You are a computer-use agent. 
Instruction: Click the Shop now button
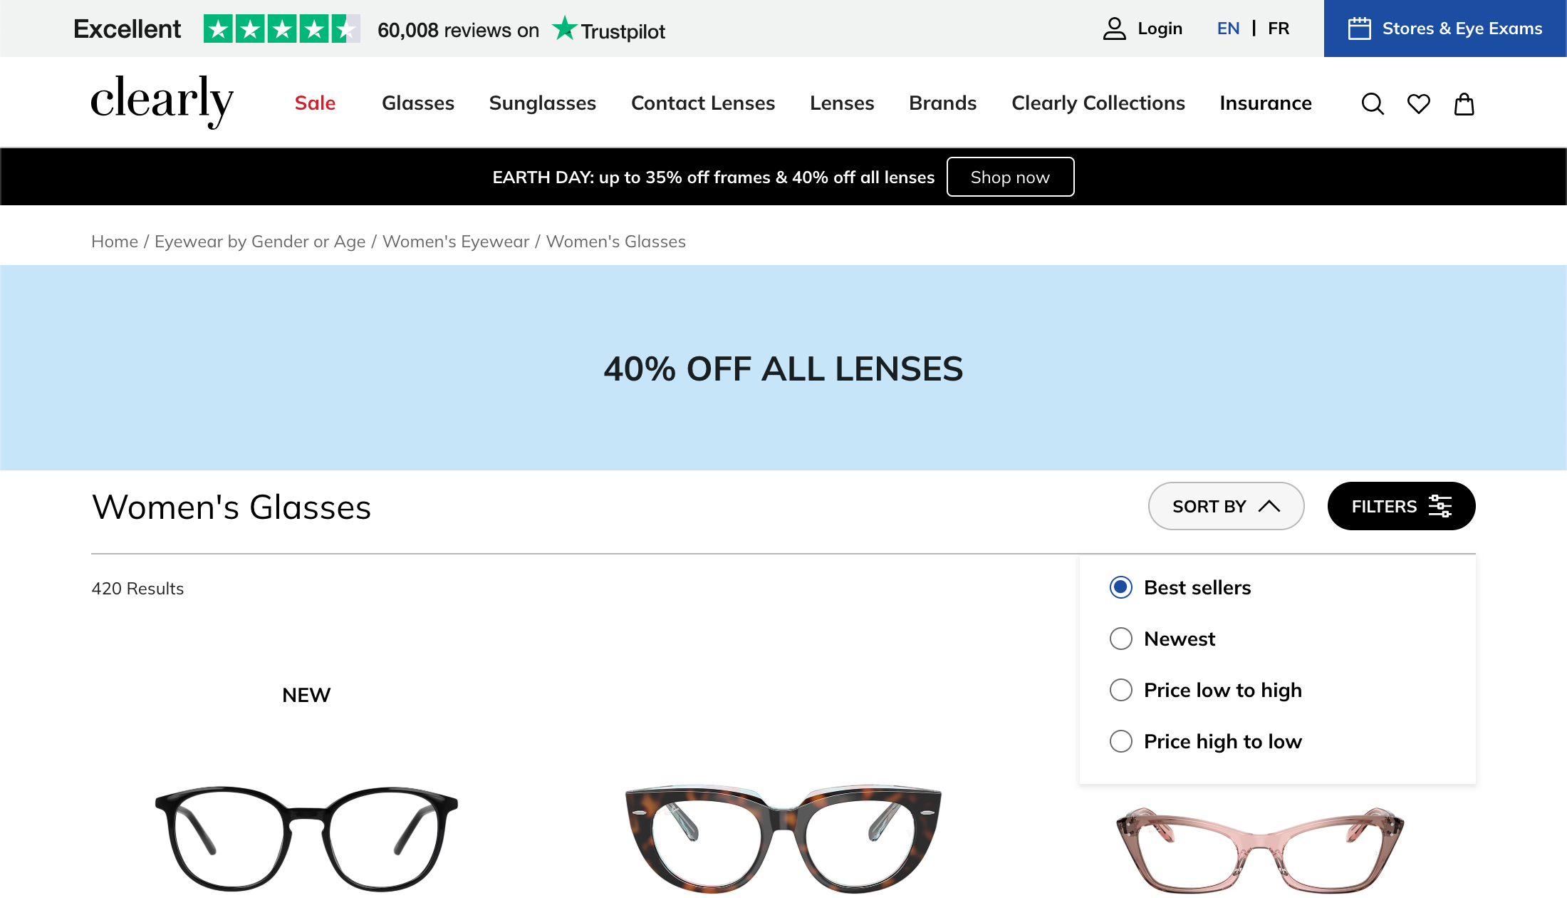pos(1010,177)
